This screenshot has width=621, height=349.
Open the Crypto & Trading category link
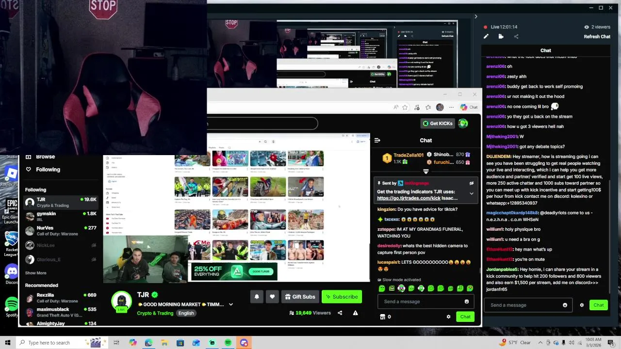155,313
